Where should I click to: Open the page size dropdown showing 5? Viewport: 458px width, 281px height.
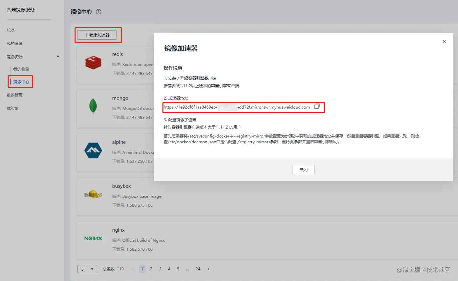(87, 269)
